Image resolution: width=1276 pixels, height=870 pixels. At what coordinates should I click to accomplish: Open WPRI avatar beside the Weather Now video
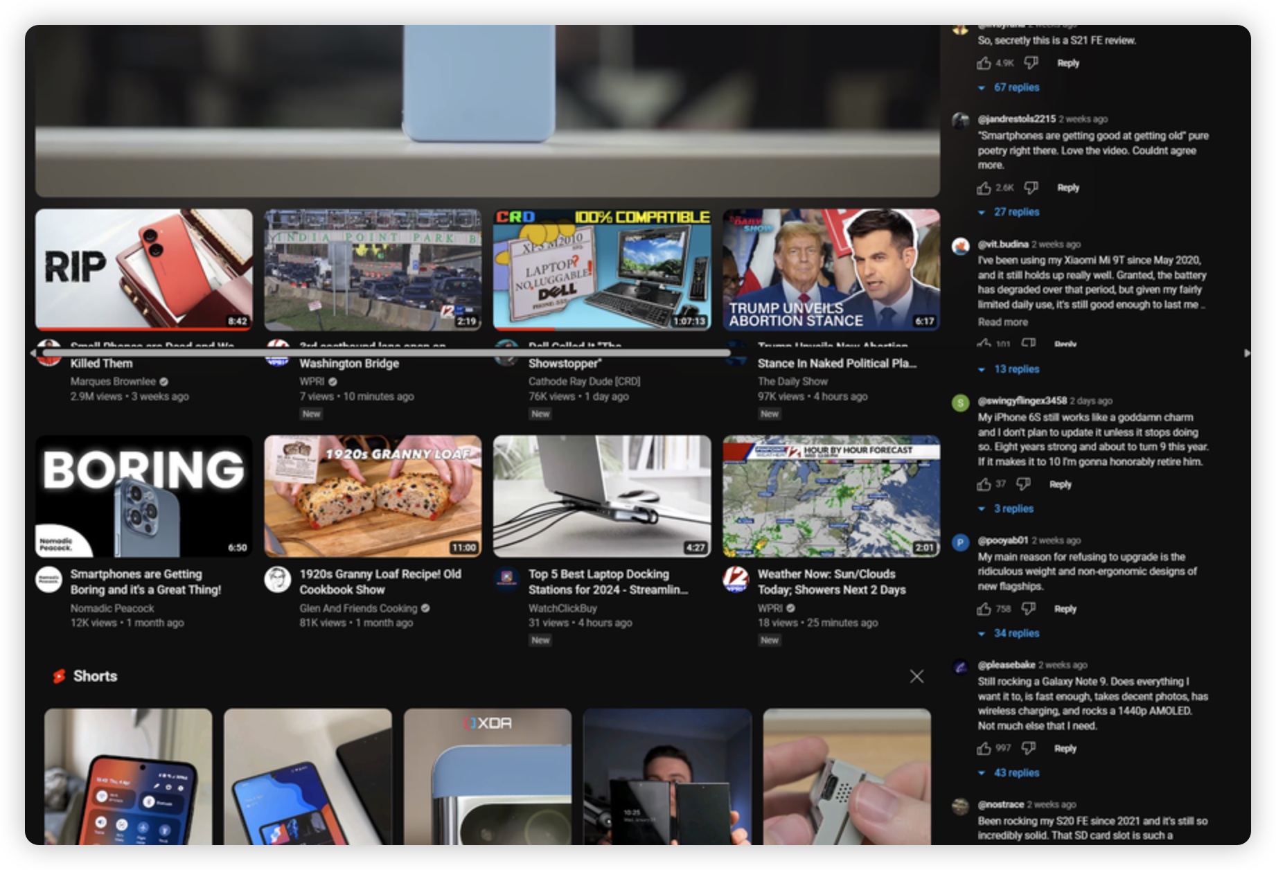click(736, 580)
